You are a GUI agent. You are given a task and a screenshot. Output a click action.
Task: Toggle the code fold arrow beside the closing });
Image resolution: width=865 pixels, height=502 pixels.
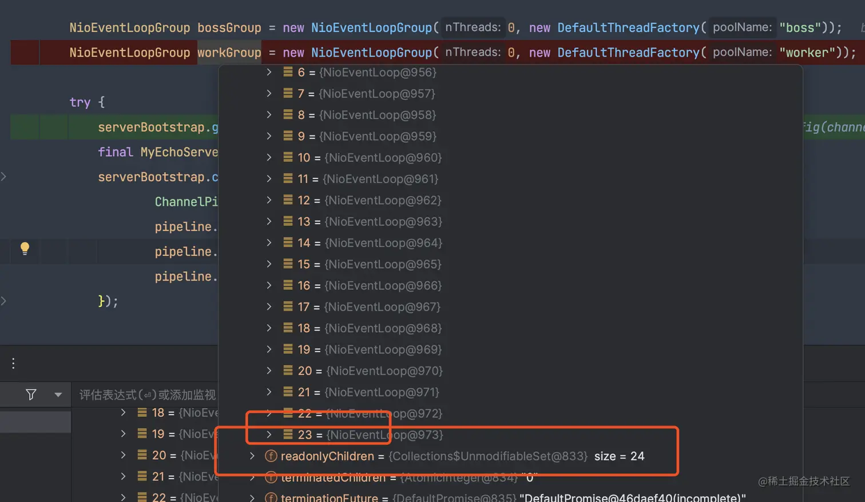[x=3, y=301]
